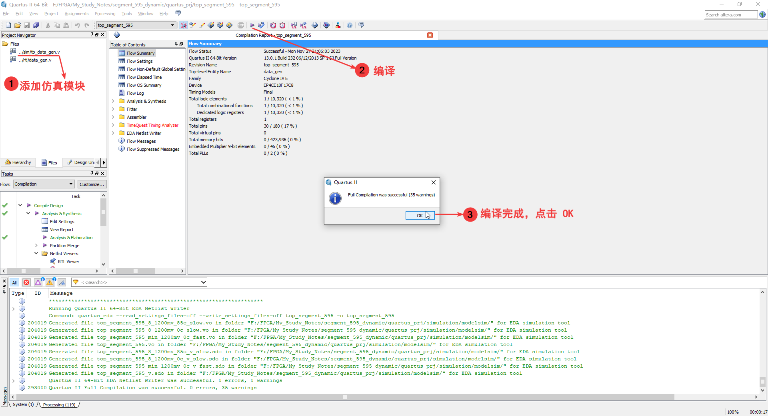Viewport: 768px width, 416px height.
Task: Expand the EDA Netlist Writer folder
Action: (113, 133)
